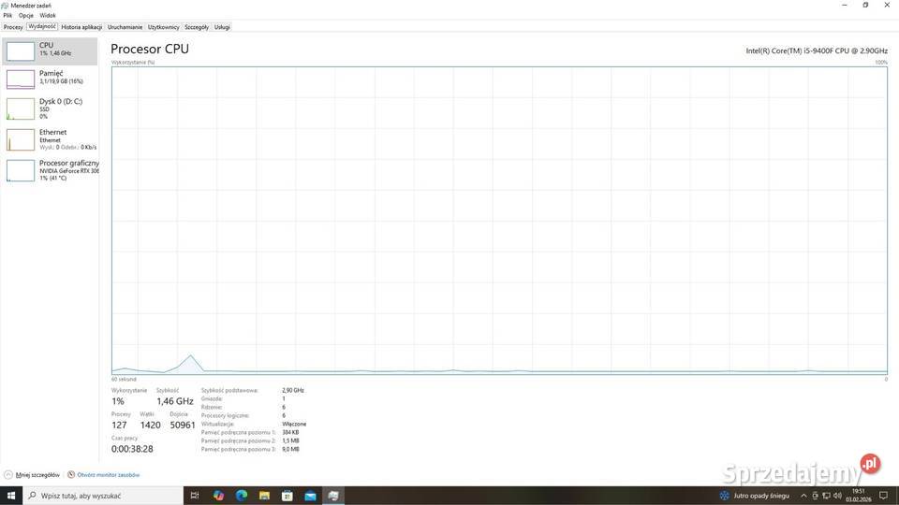Screen dimensions: 899x505
Task: Click the Menedżer zadań title bar icon
Action: (5, 6)
